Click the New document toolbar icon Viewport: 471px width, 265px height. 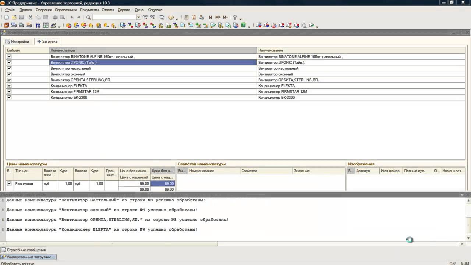[x=6, y=17]
